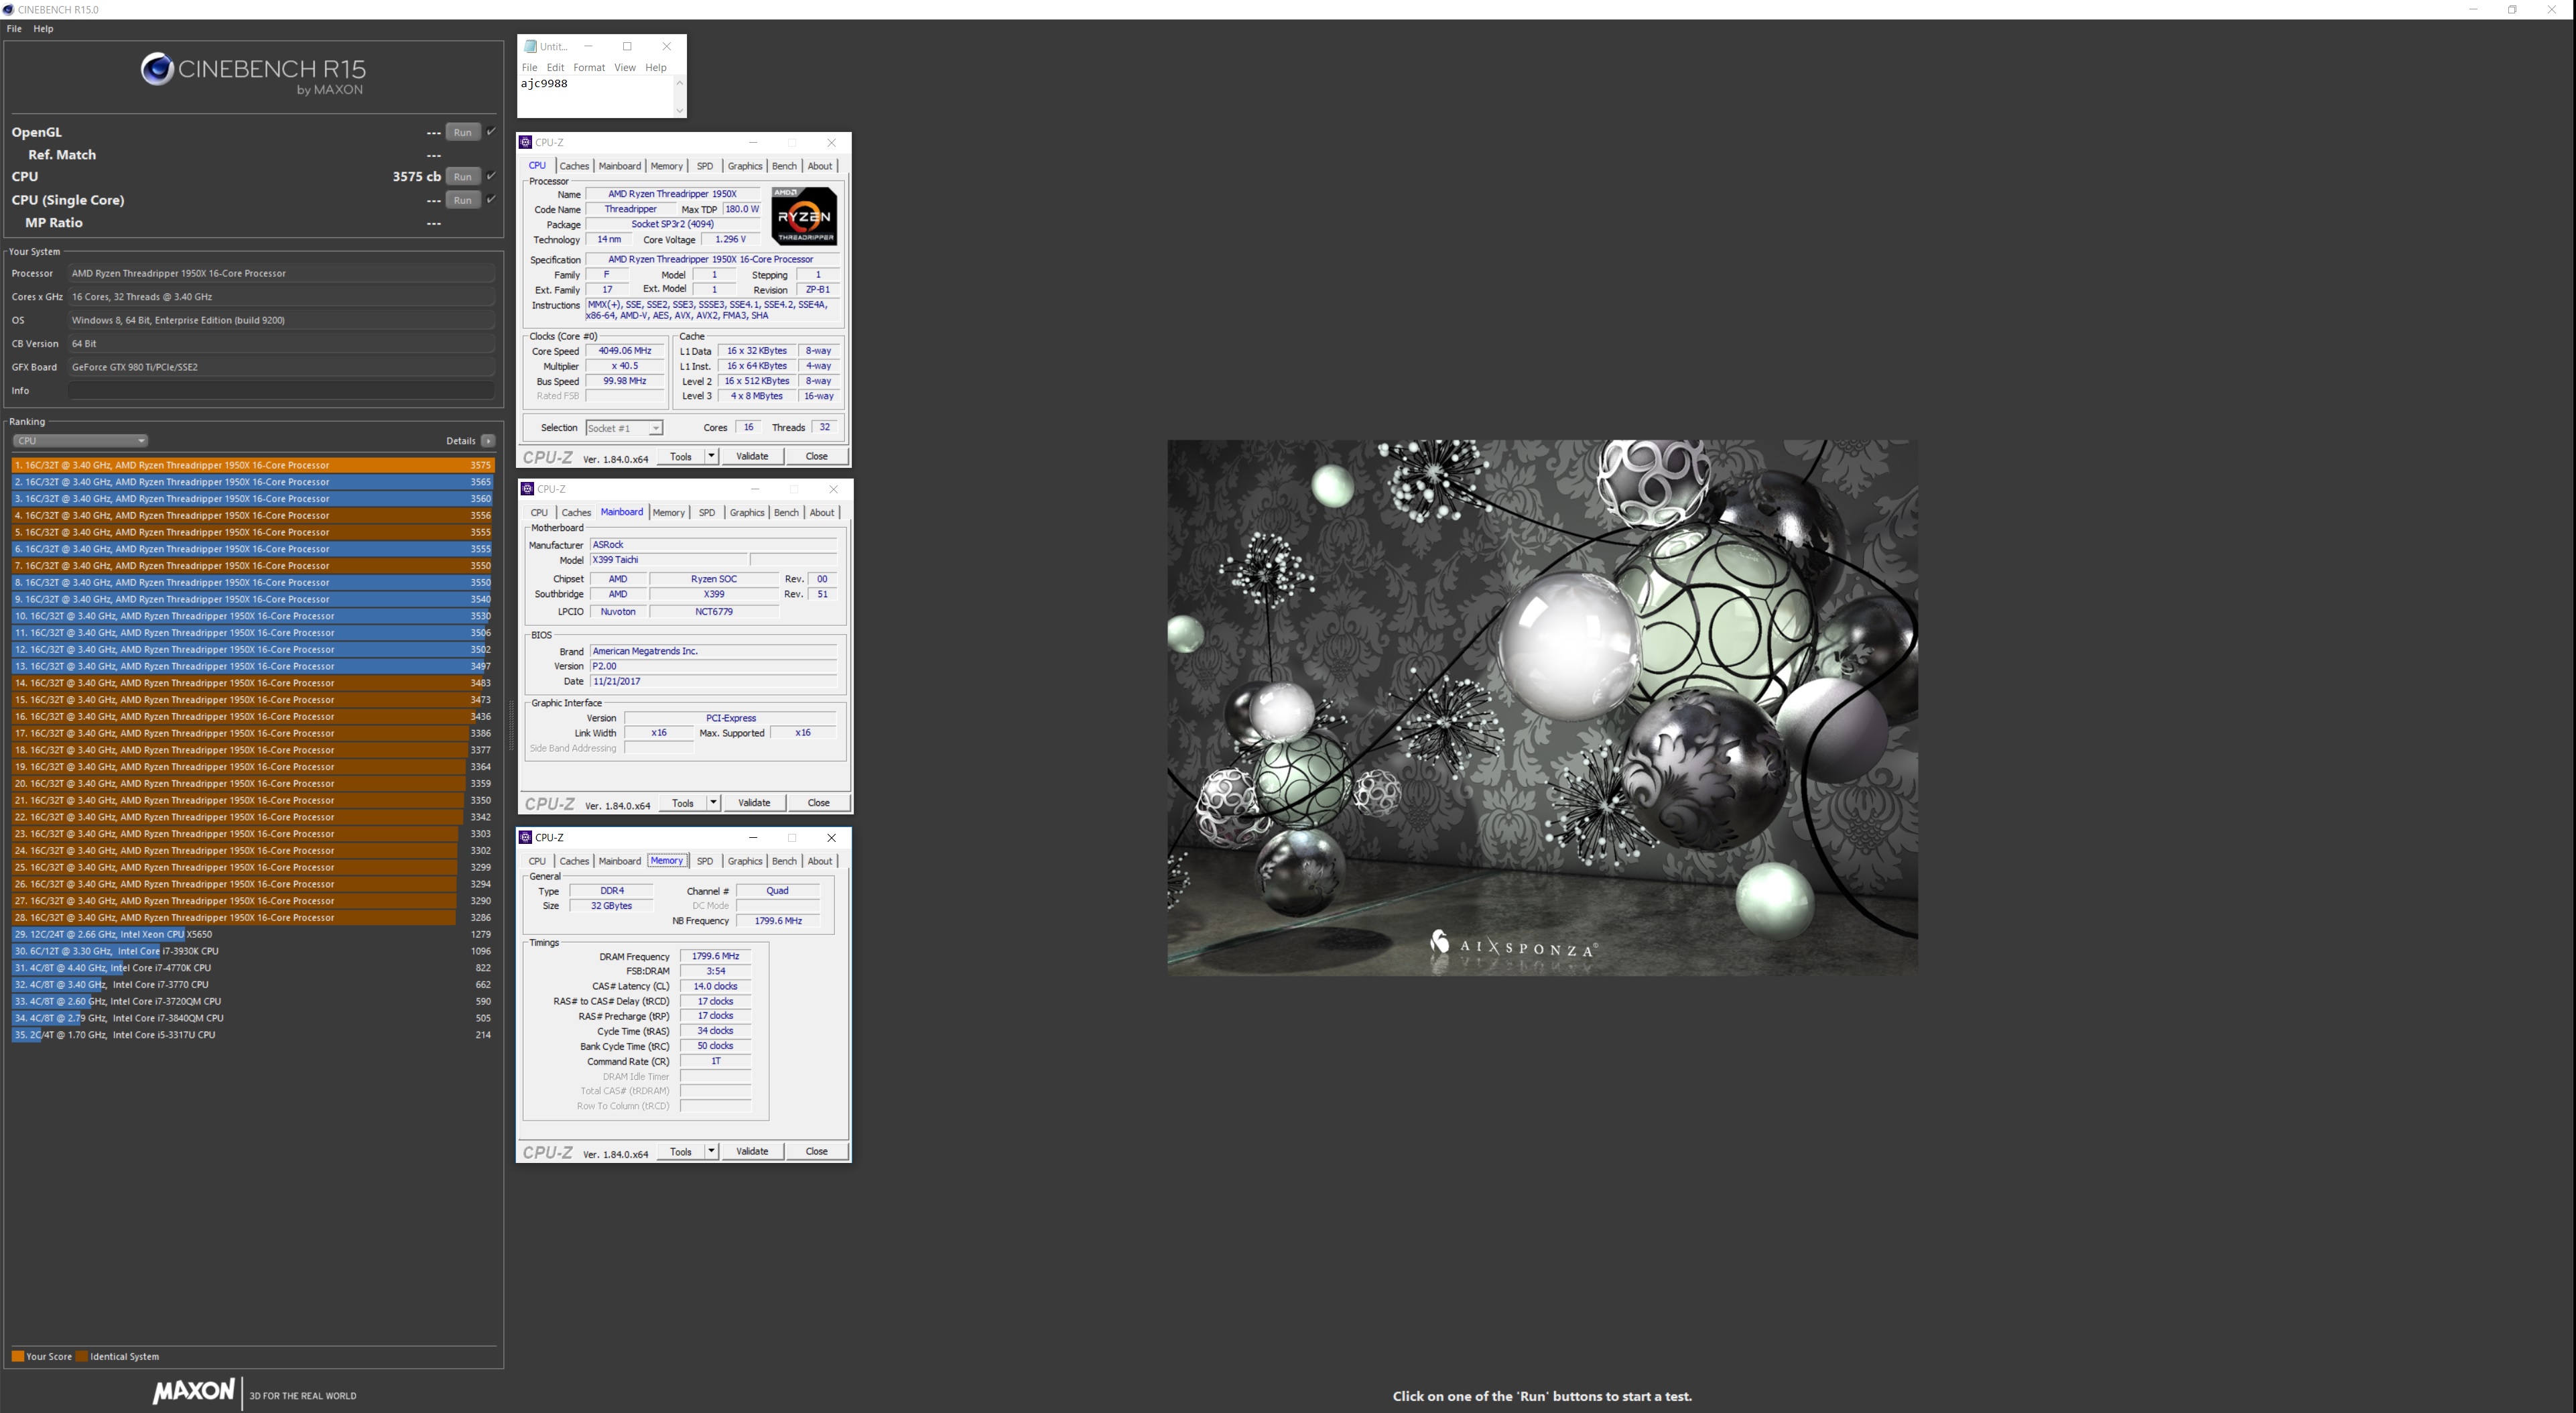Screen dimensions: 2576x1413
Task: Select ranking row 35 Core i5-3317U
Action: tap(253, 1035)
